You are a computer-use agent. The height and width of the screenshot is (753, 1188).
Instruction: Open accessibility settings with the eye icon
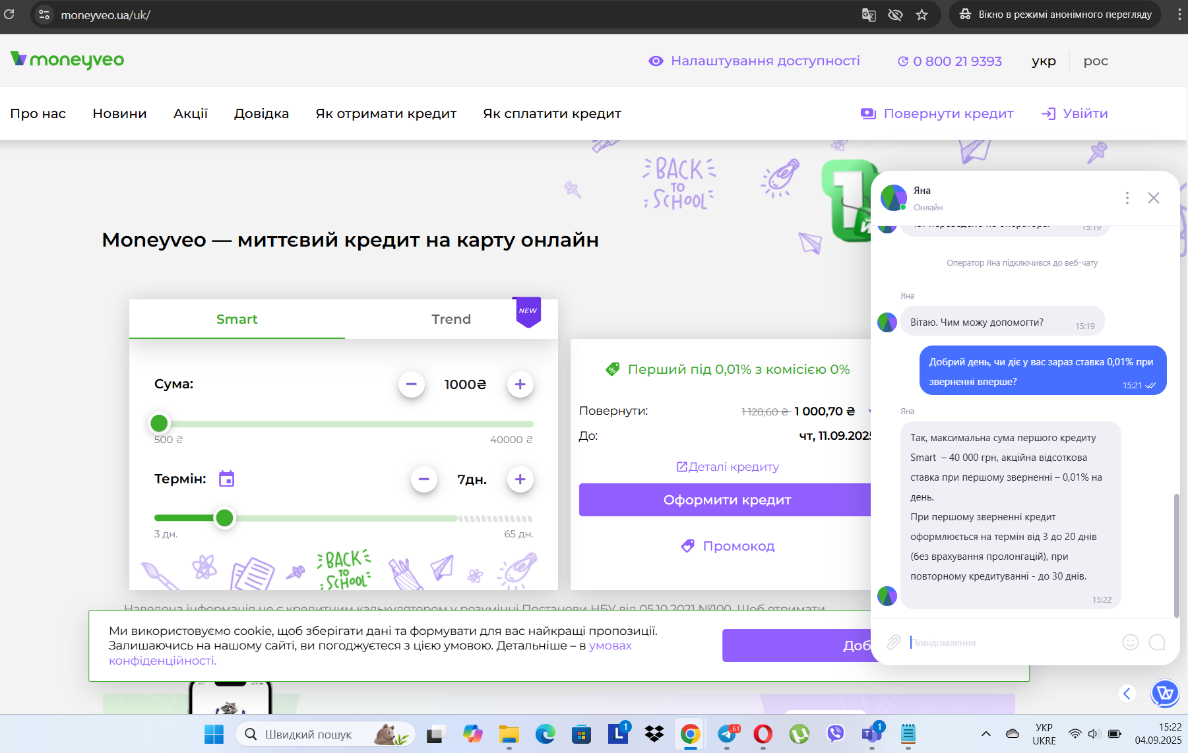coord(656,61)
